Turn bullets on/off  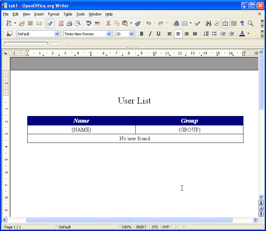click(214, 34)
